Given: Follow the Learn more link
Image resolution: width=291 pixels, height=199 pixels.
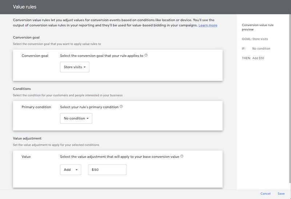Looking at the screenshot, I should pyautogui.click(x=208, y=25).
